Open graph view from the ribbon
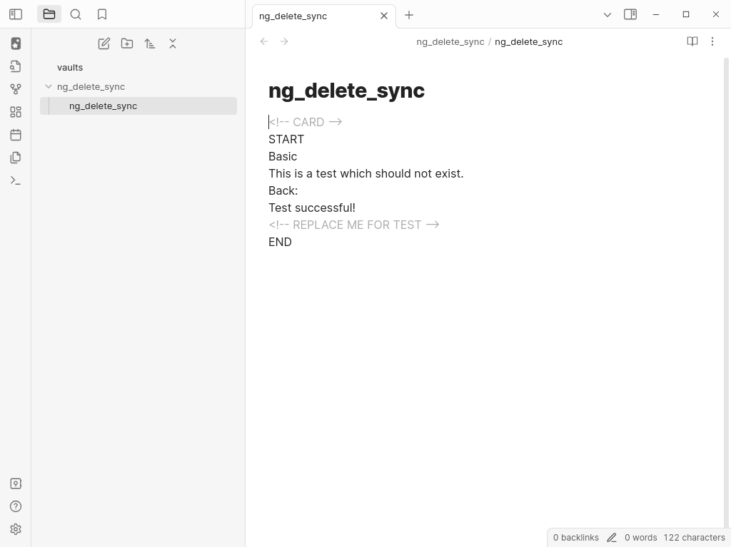Screen dimensions: 731x547 point(16,89)
